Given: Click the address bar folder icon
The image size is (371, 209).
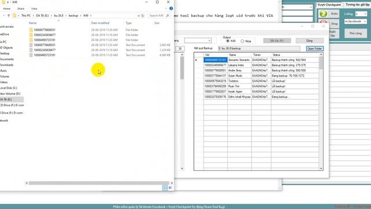Looking at the screenshot, I should click(14, 16).
